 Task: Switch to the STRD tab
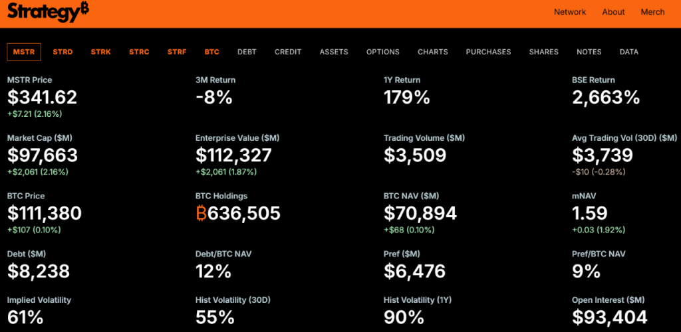click(63, 52)
